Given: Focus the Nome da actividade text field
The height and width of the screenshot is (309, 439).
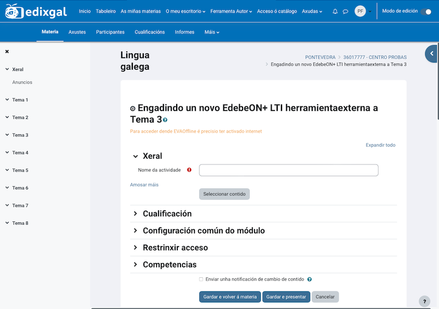Looking at the screenshot, I should click(289, 170).
